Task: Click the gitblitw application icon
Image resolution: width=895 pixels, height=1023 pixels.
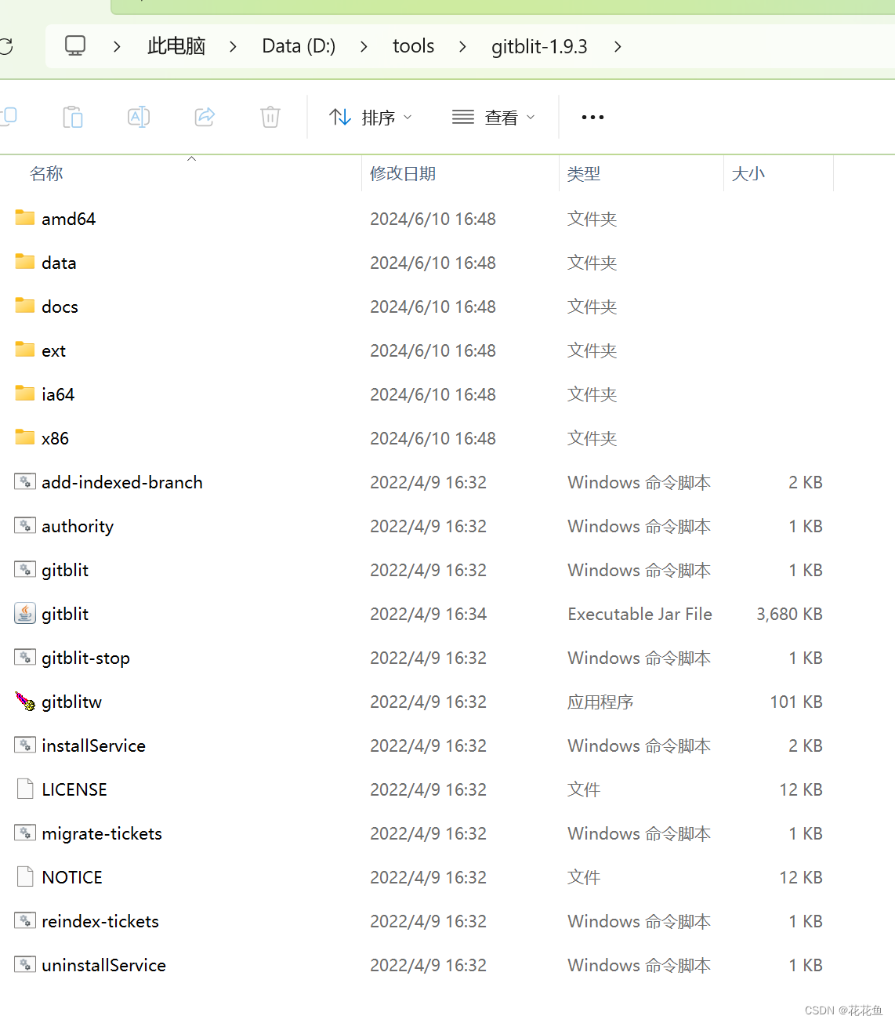Action: [x=25, y=701]
